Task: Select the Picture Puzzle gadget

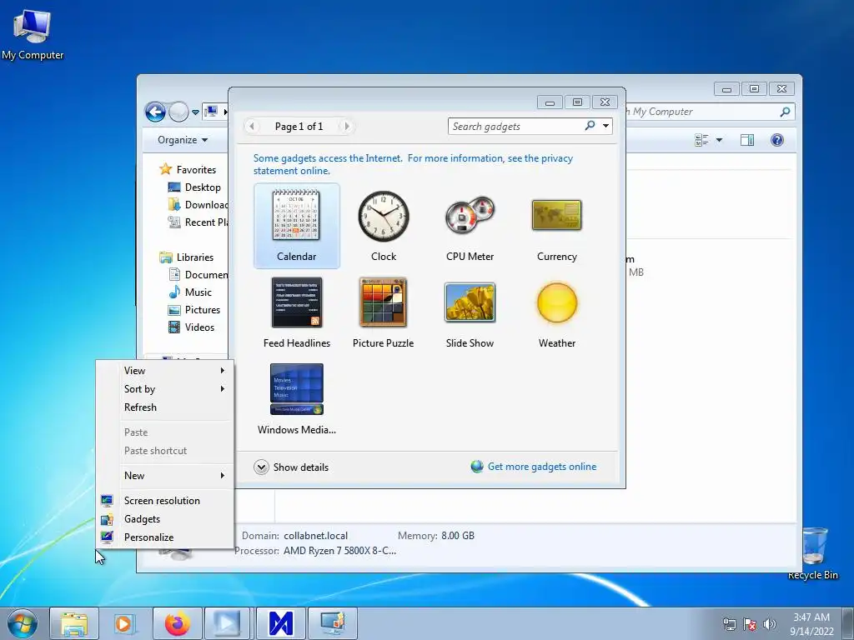Action: (x=384, y=312)
